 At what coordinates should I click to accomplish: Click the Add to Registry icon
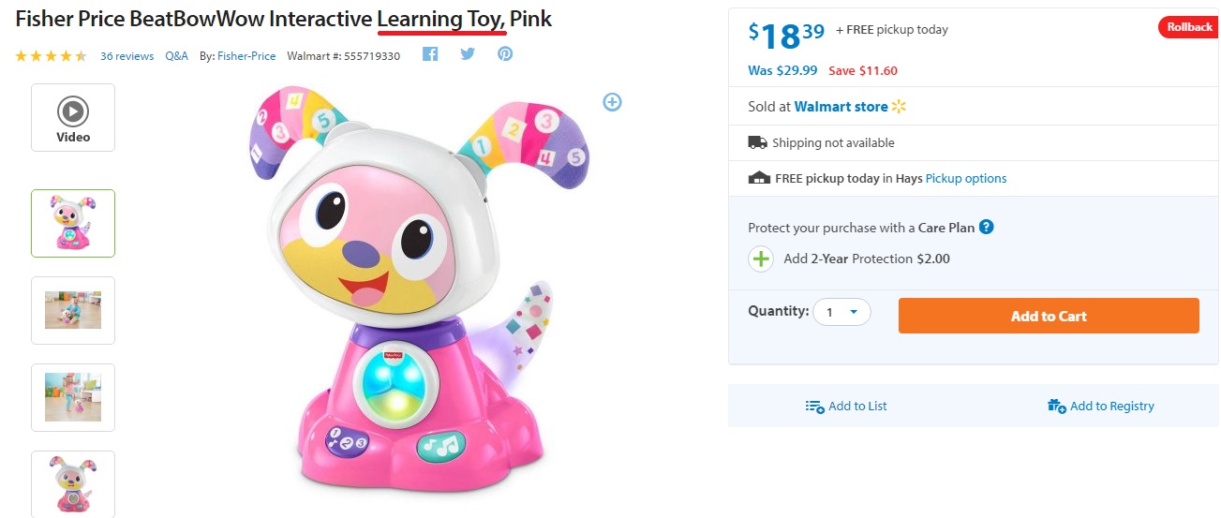point(1056,406)
